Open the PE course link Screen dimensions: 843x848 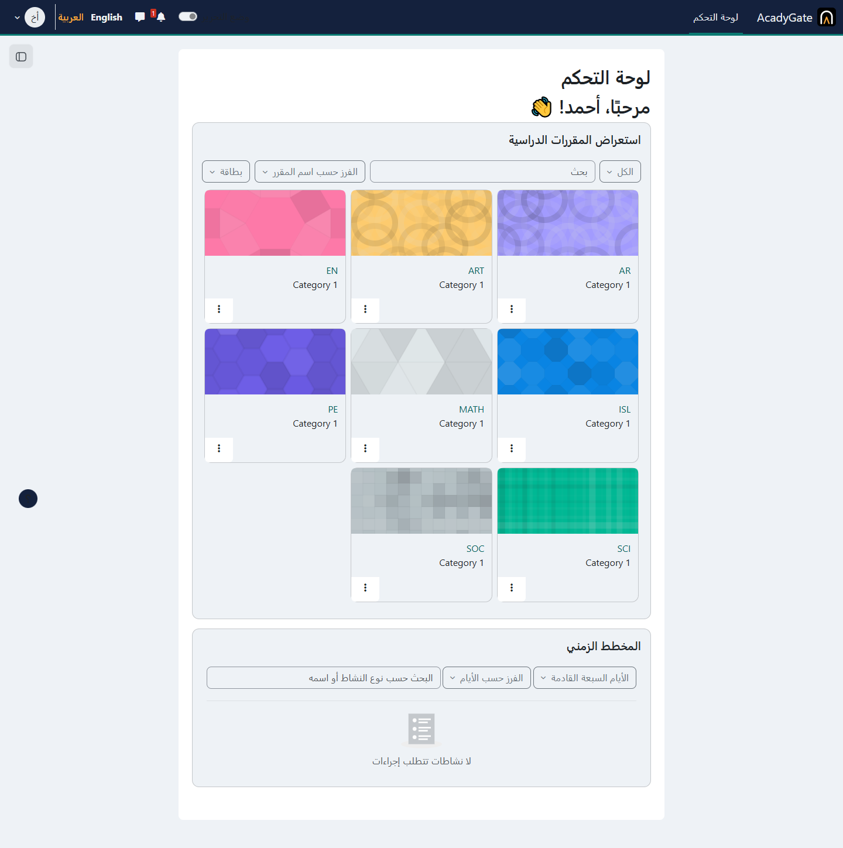point(333,410)
